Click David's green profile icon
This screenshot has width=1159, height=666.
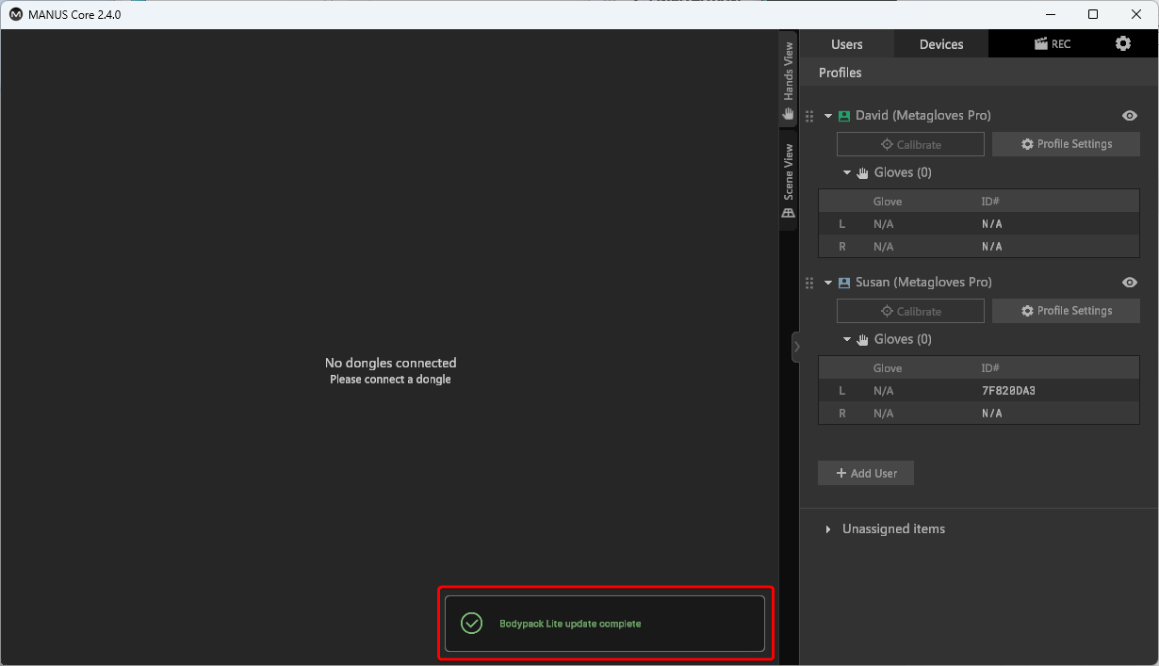[844, 116]
